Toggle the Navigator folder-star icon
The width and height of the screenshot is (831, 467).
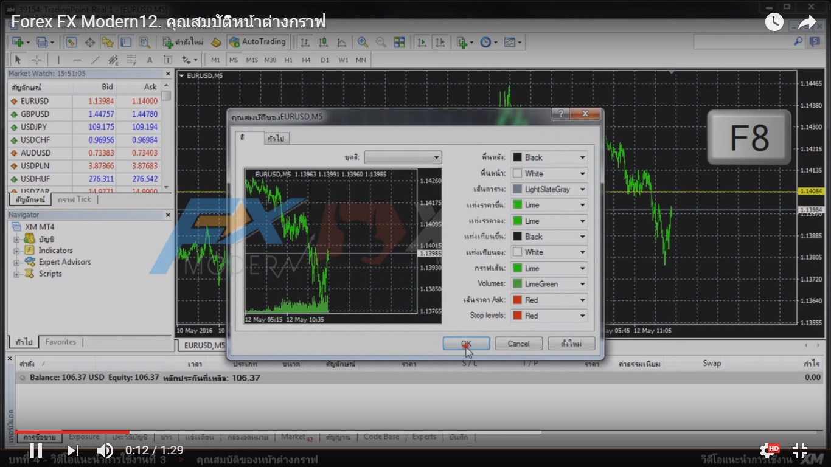coord(108,42)
